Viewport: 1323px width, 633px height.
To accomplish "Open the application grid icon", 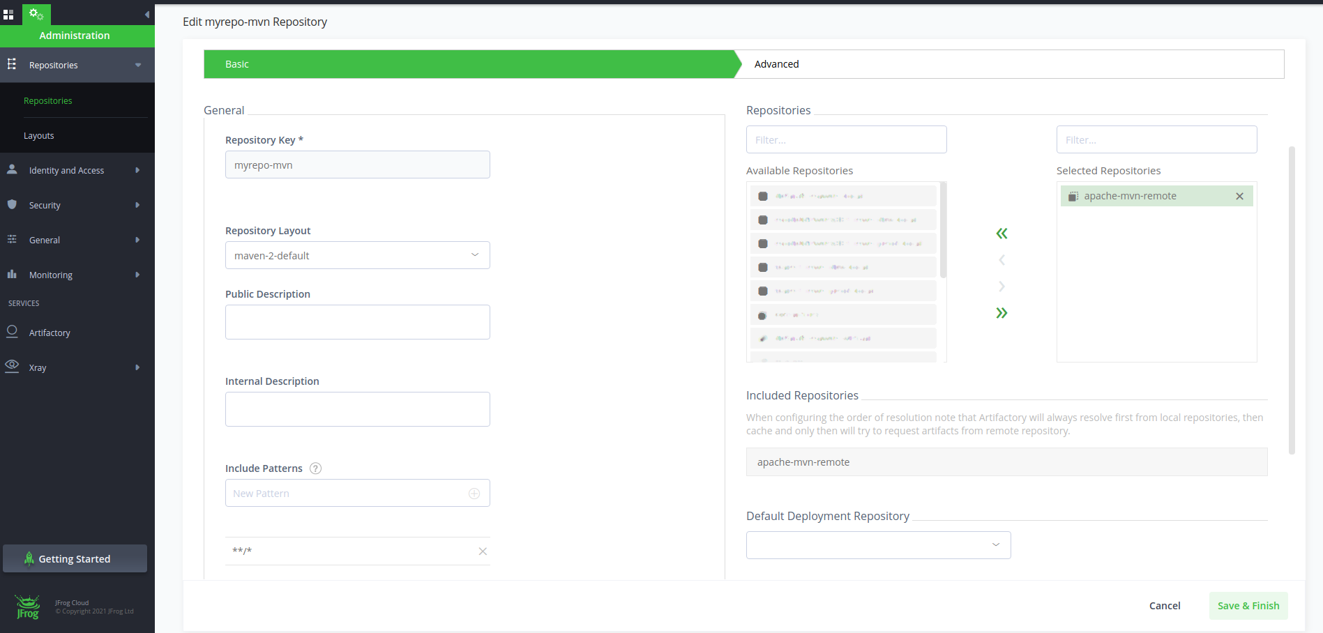I will [x=8, y=15].
